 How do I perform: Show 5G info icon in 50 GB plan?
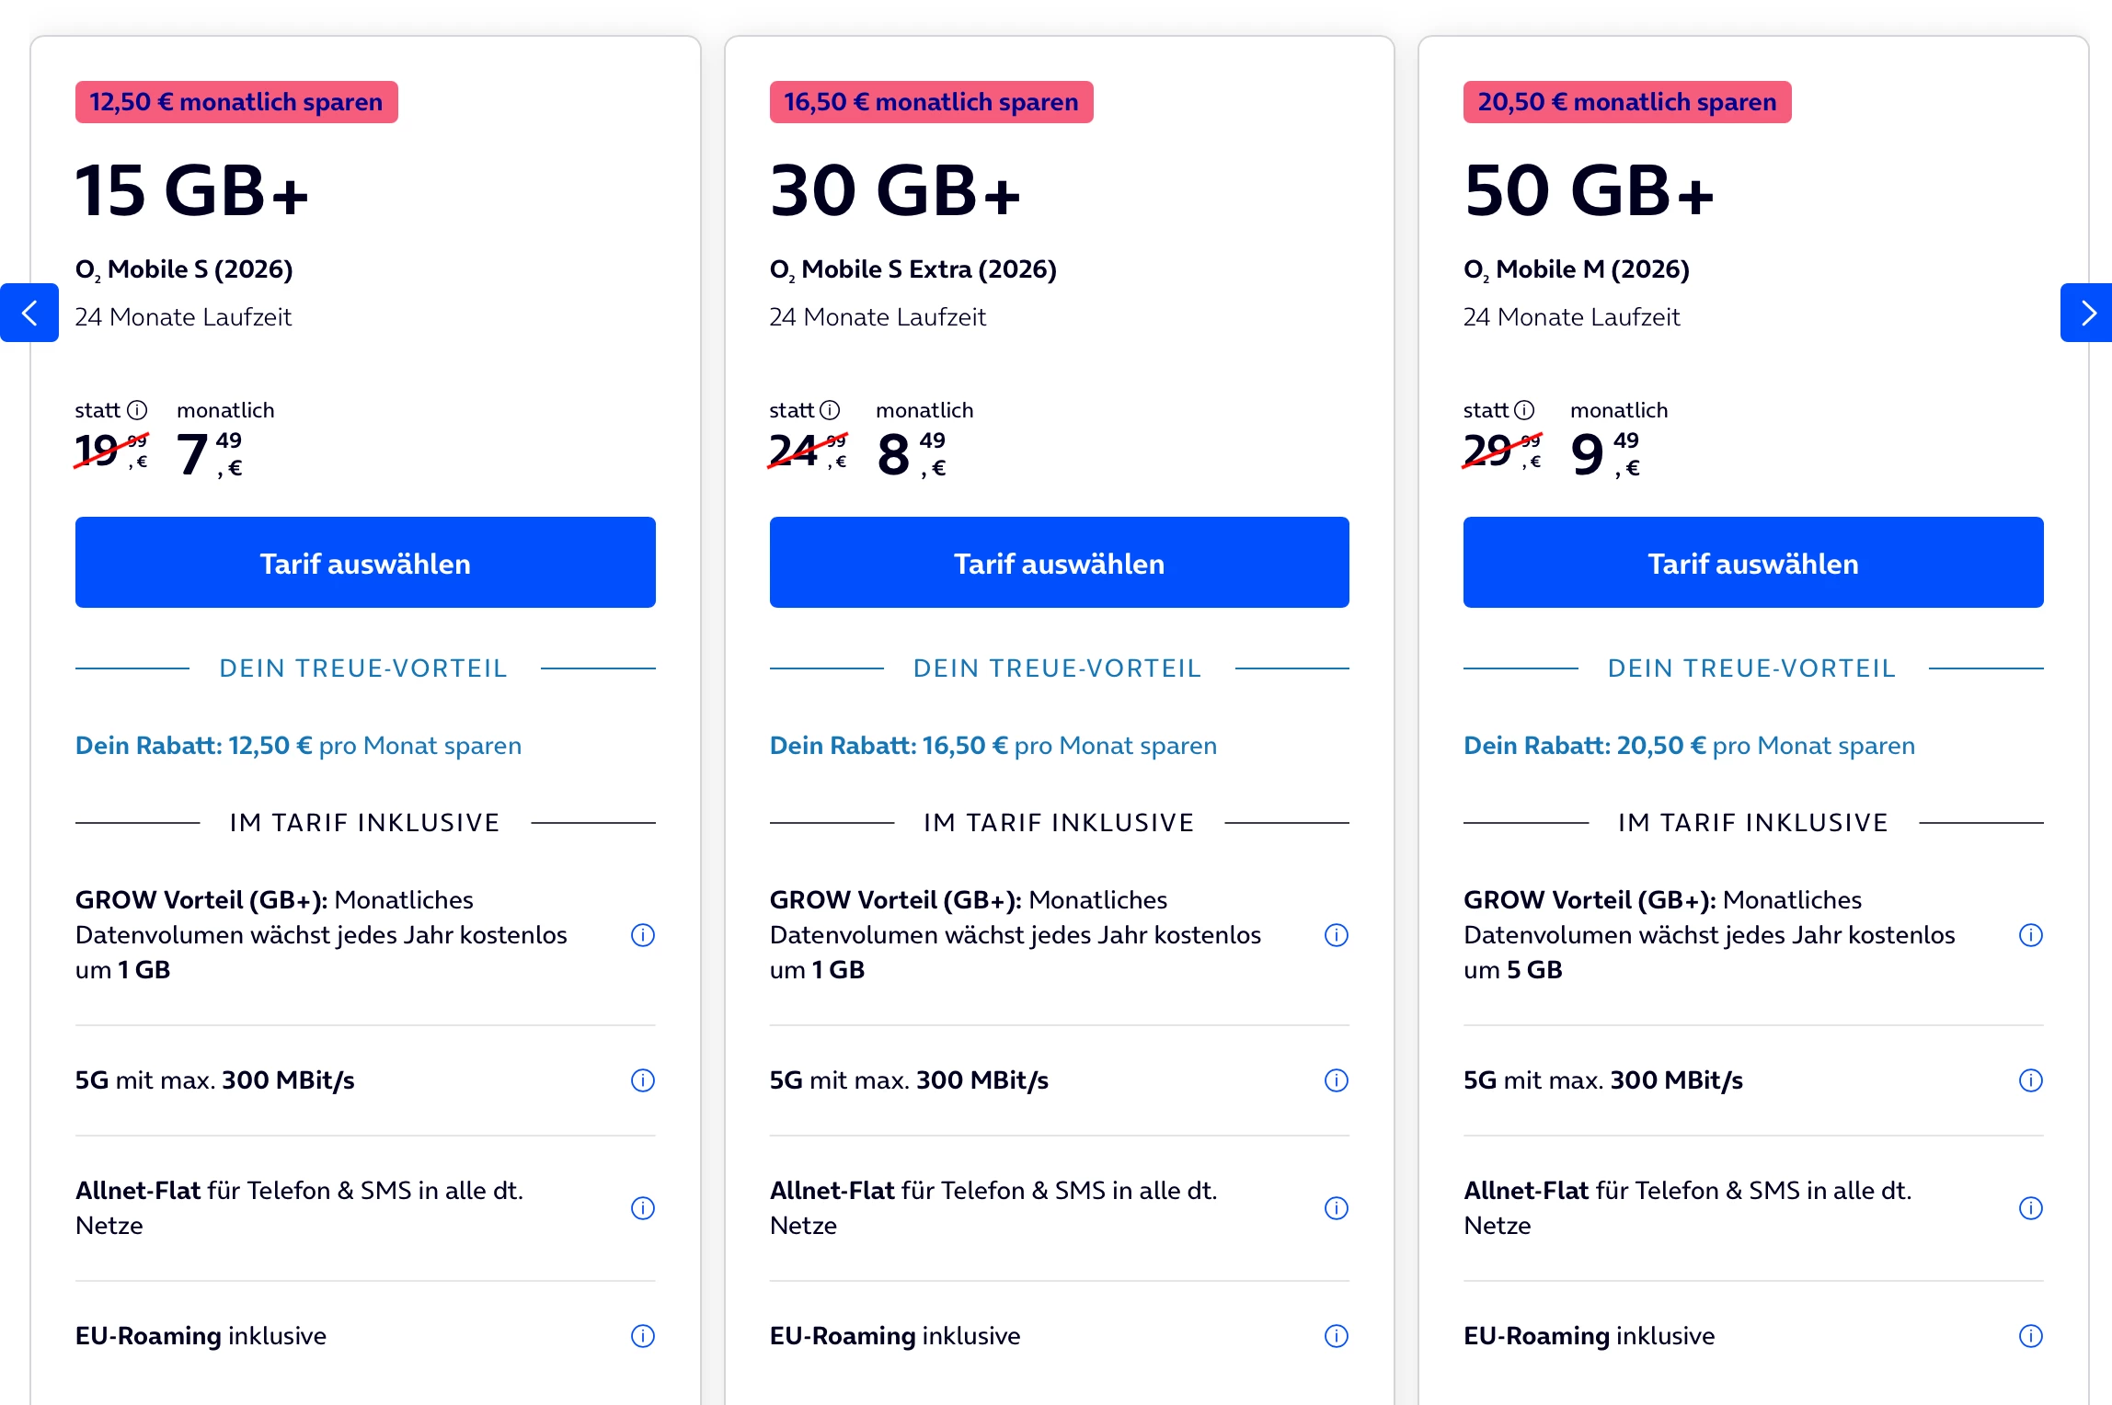click(2031, 1080)
